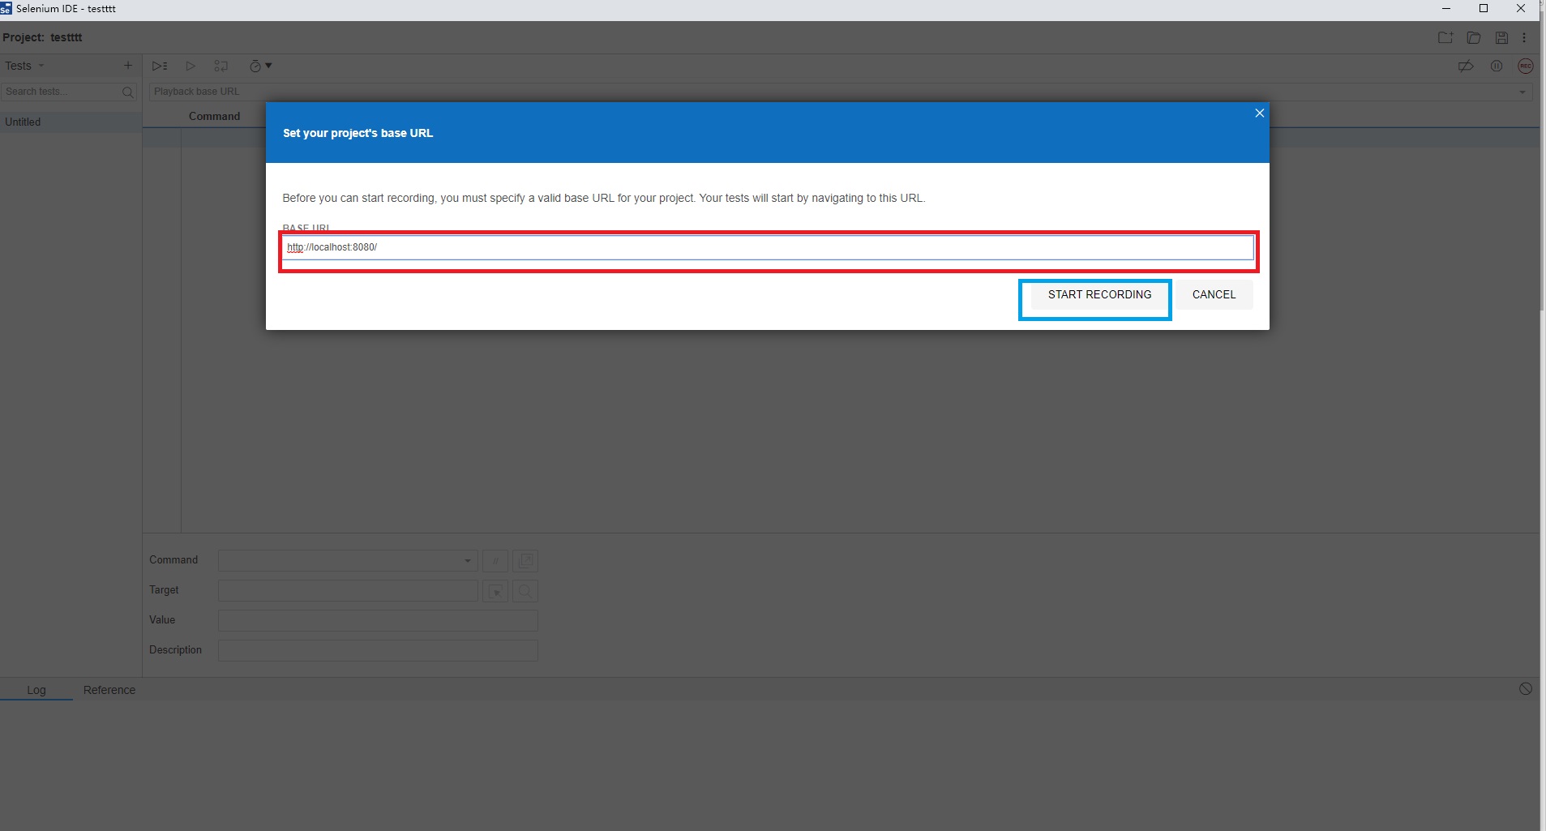Open a project using the open folder icon
This screenshot has height=831, width=1546.
(x=1474, y=38)
